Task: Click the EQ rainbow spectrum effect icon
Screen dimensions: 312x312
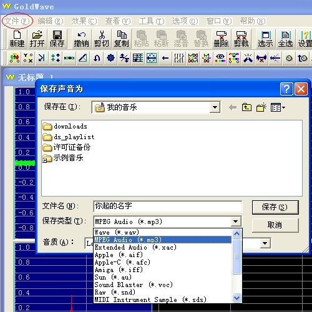Action: [220, 58]
